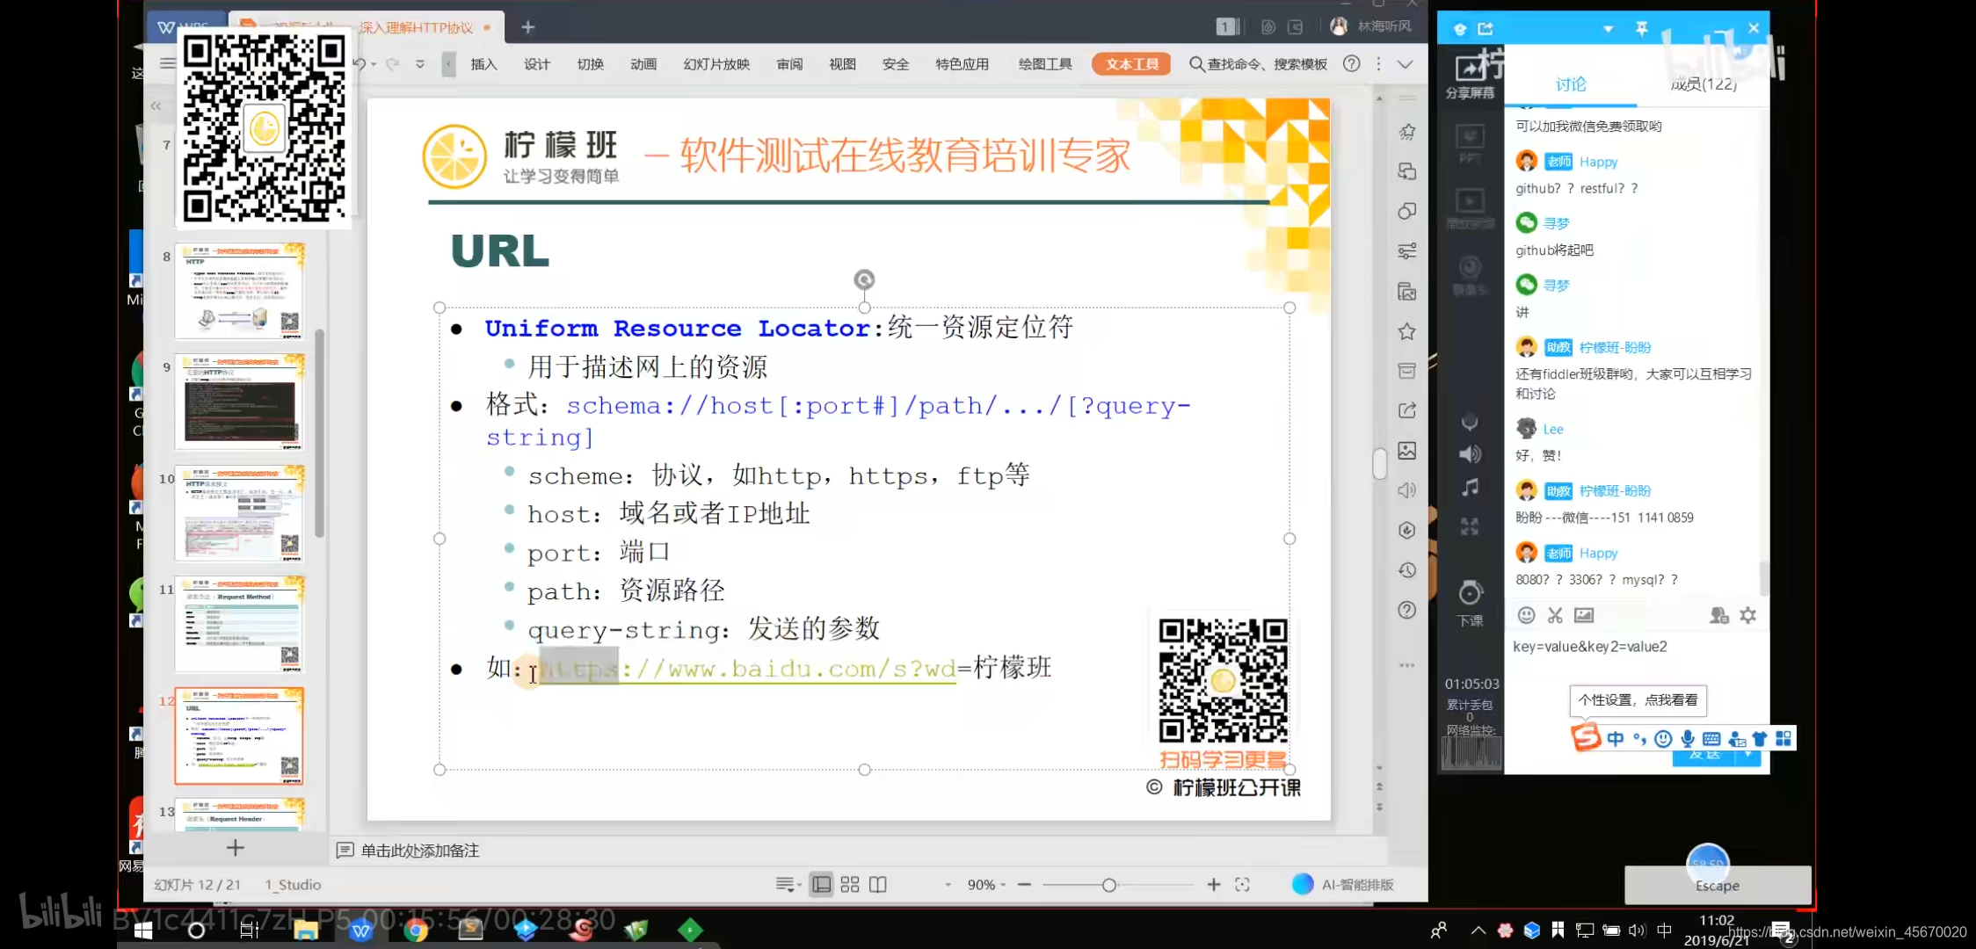
Task: Open the chat settings gear icon
Action: [x=1747, y=615]
